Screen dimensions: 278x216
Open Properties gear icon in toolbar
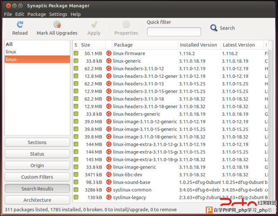(x=126, y=24)
